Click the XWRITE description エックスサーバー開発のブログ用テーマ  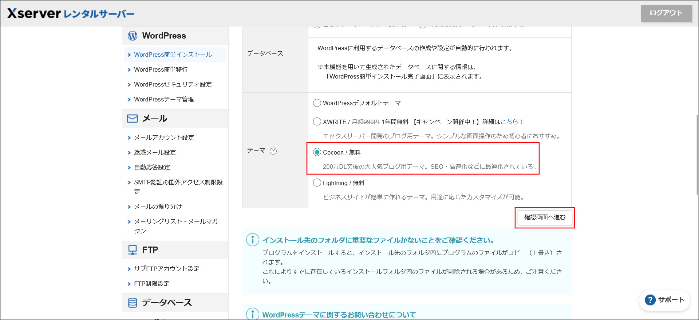click(x=442, y=136)
